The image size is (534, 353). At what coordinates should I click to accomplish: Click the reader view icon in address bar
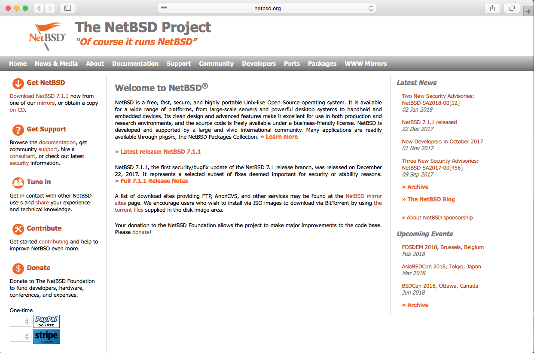click(164, 8)
